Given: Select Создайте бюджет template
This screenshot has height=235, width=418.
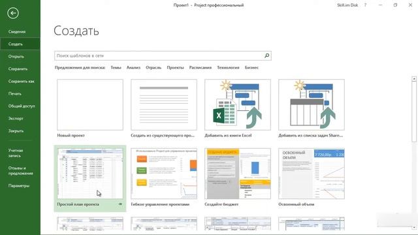Looking at the screenshot, I should pyautogui.click(x=238, y=174).
